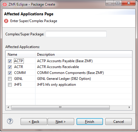Image resolution: width=138 pixels, height=132 pixels.
Task: Select the GENL name cell
Action: [x=18, y=79]
